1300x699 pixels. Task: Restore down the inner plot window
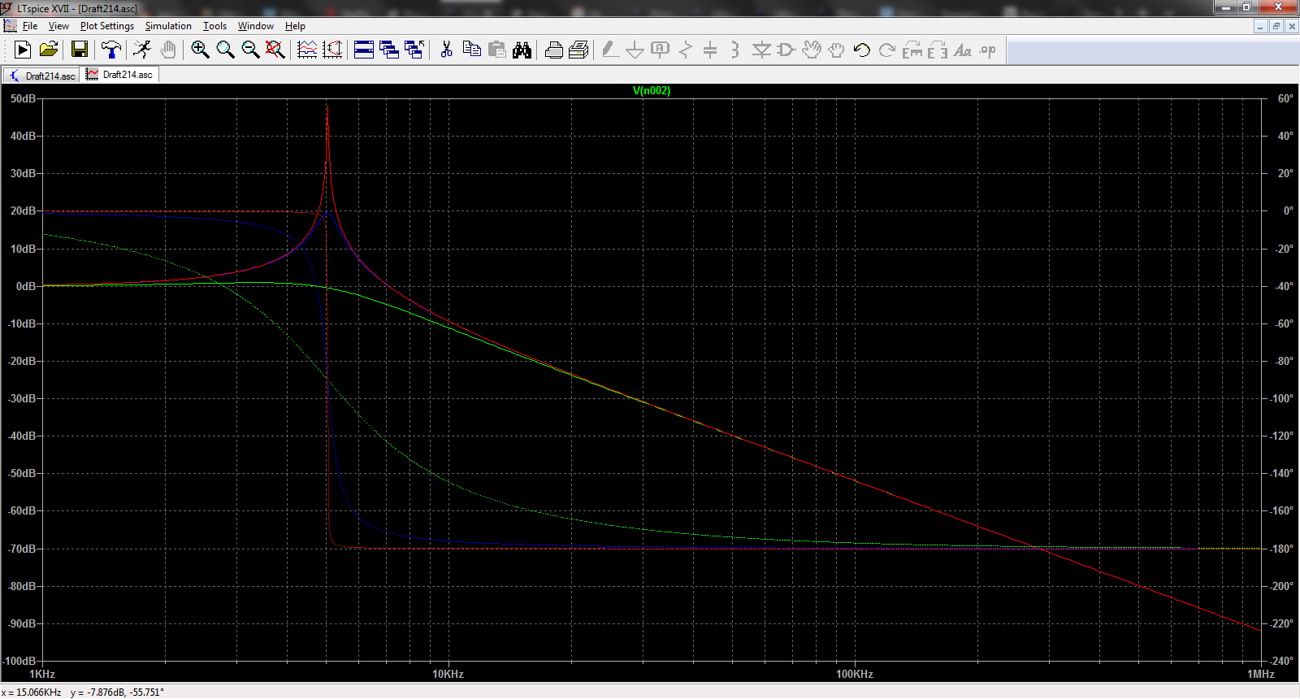coord(1276,26)
